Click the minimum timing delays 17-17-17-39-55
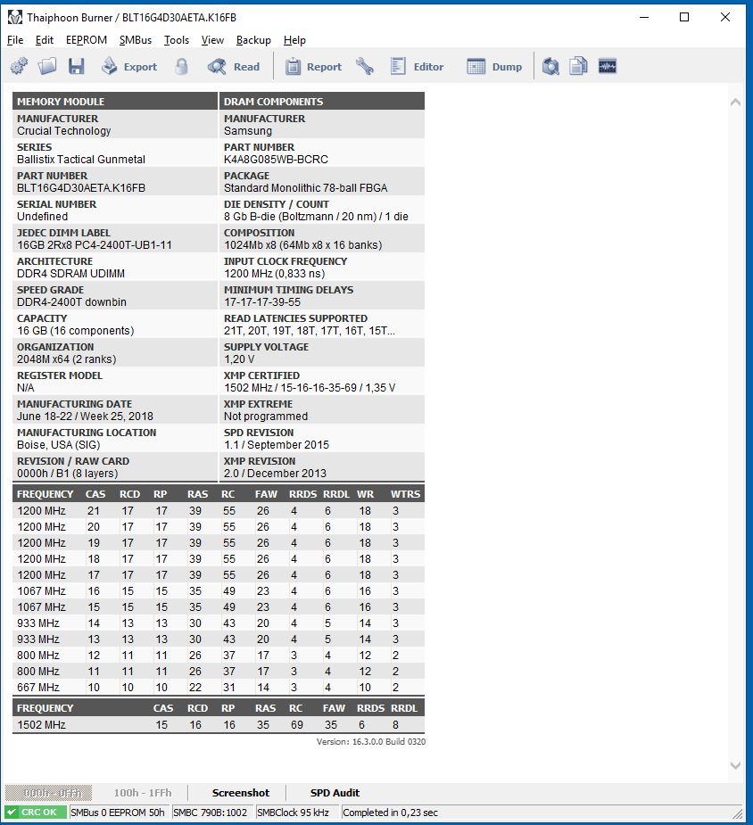The height and width of the screenshot is (825, 753). pos(262,302)
